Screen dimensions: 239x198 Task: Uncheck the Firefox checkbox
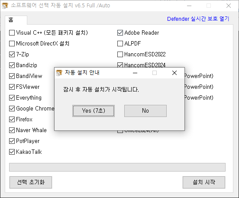(12, 119)
